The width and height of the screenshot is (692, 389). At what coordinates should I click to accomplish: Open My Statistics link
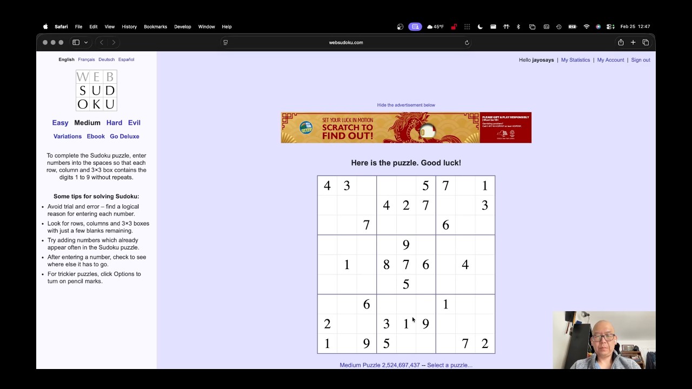pyautogui.click(x=575, y=60)
